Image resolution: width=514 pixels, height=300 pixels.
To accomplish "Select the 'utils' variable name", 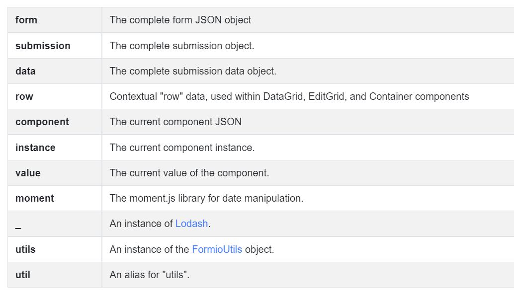I will [x=25, y=249].
